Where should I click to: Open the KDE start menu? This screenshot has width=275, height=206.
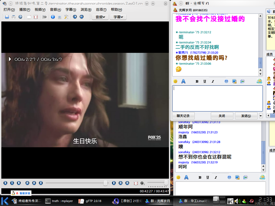(x=5, y=201)
